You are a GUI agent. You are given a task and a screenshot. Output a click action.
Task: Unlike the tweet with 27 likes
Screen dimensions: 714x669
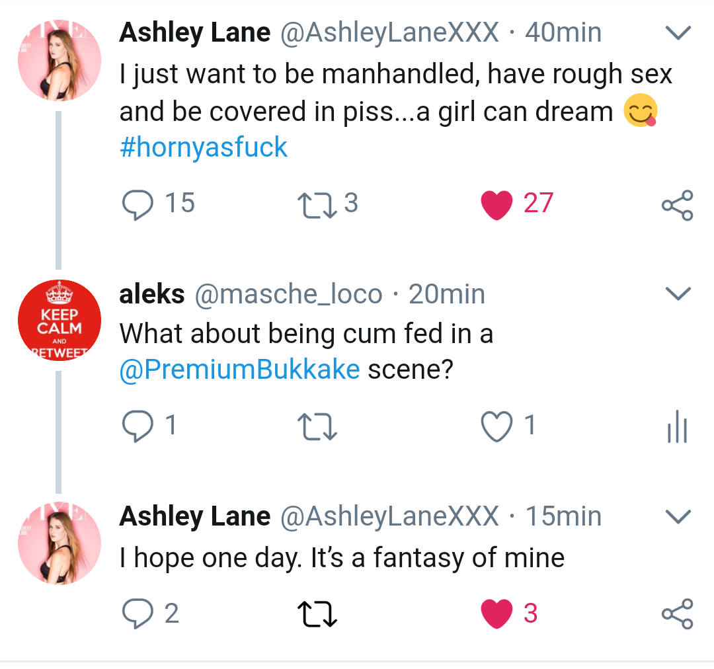click(x=497, y=204)
